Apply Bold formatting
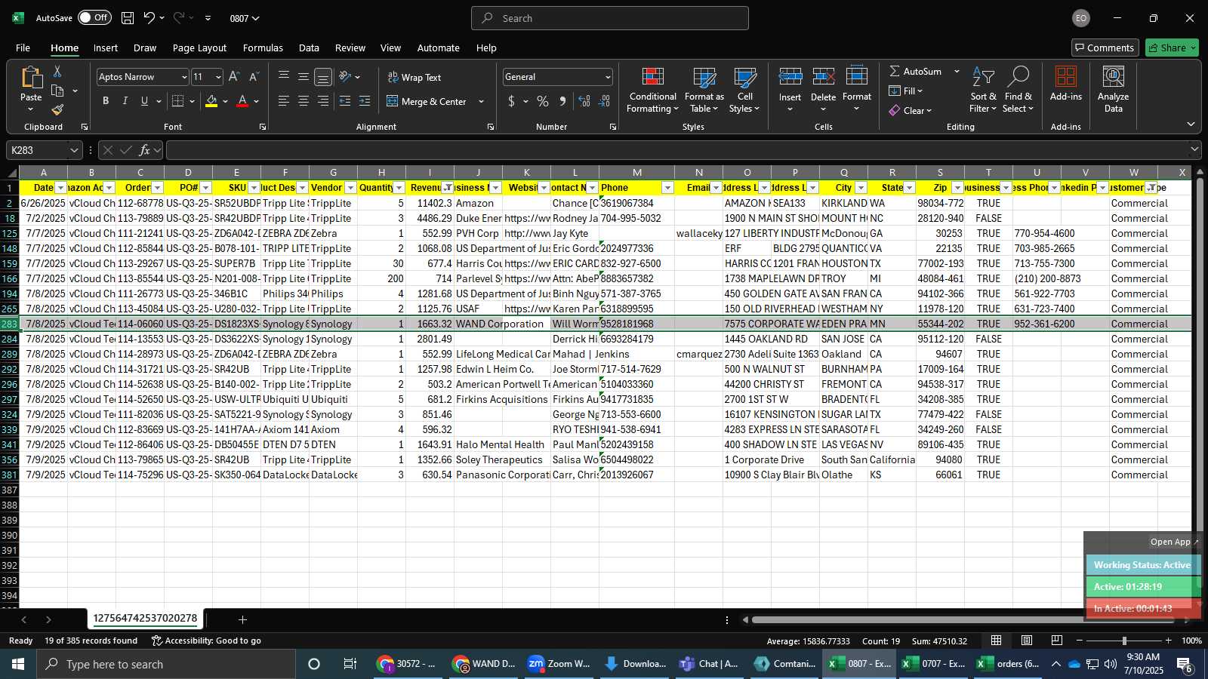This screenshot has width=1208, height=679. pos(106,101)
